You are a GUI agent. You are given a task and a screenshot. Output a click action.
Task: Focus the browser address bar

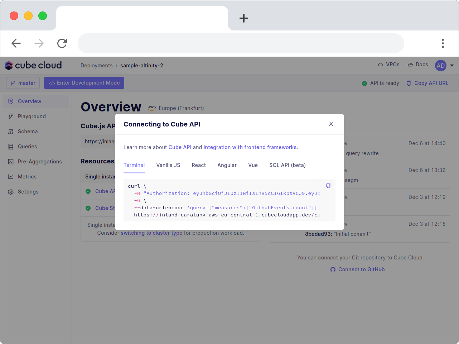tap(241, 43)
